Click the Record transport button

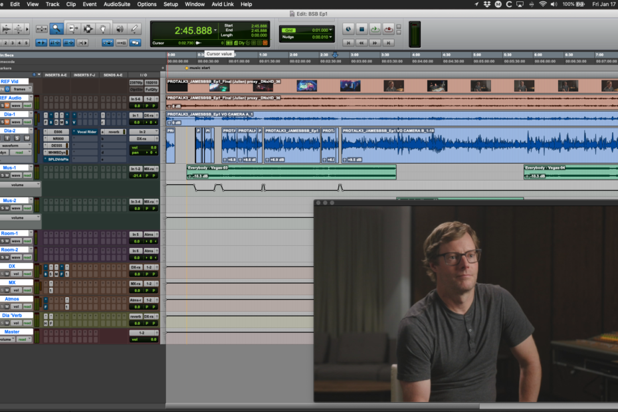(x=388, y=29)
